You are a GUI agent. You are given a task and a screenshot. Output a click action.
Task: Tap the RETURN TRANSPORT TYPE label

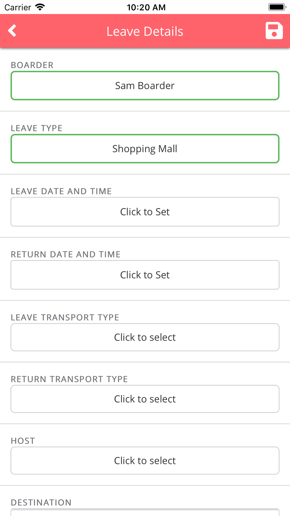coord(69,379)
